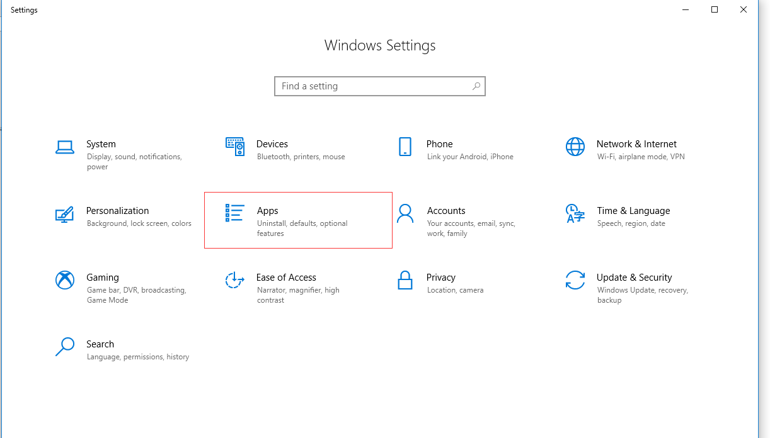This screenshot has width=770, height=438.
Task: Click the Ease of Access icon
Action: coord(234,280)
